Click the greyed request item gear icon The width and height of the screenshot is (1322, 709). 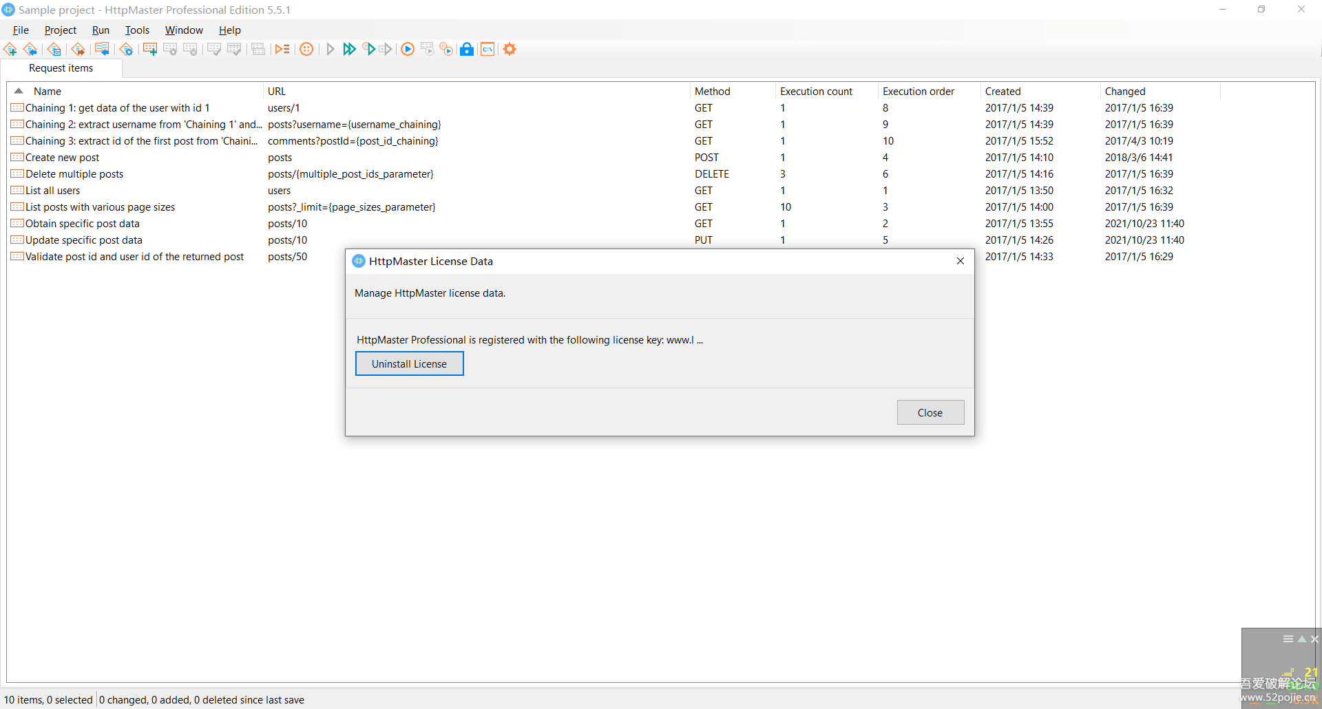(x=170, y=50)
